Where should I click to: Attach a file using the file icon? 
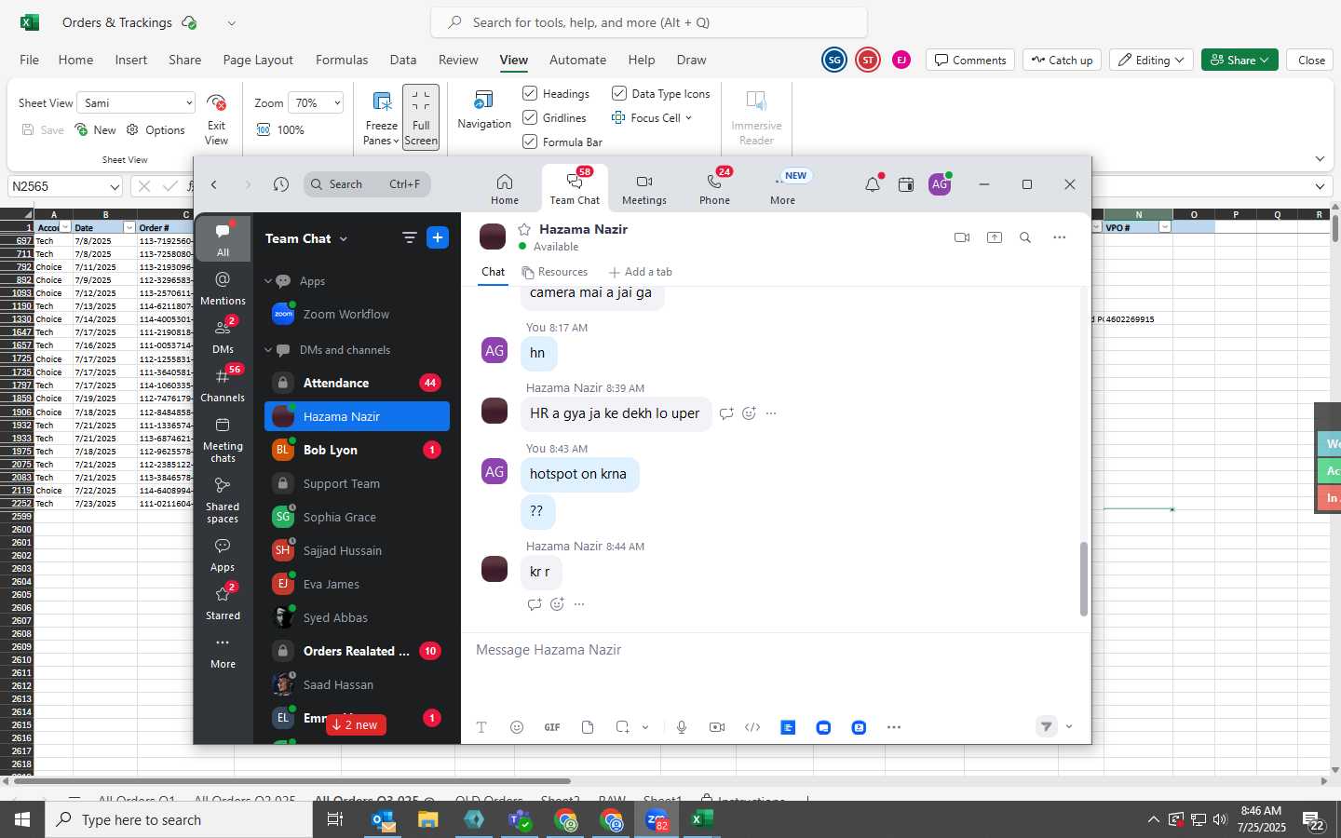click(x=588, y=727)
